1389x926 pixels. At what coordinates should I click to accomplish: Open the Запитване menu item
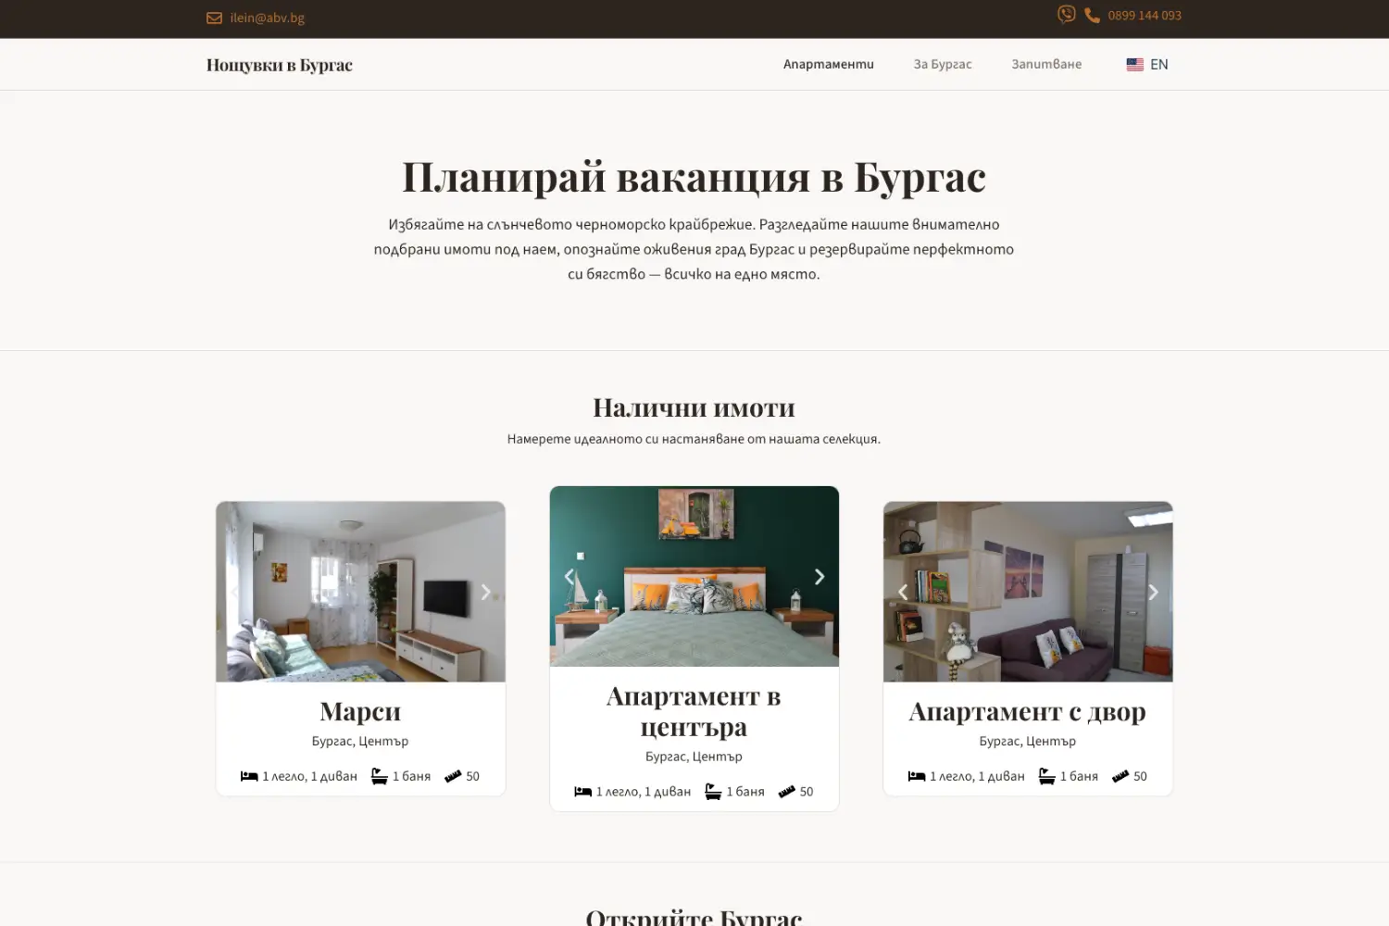[1046, 64]
